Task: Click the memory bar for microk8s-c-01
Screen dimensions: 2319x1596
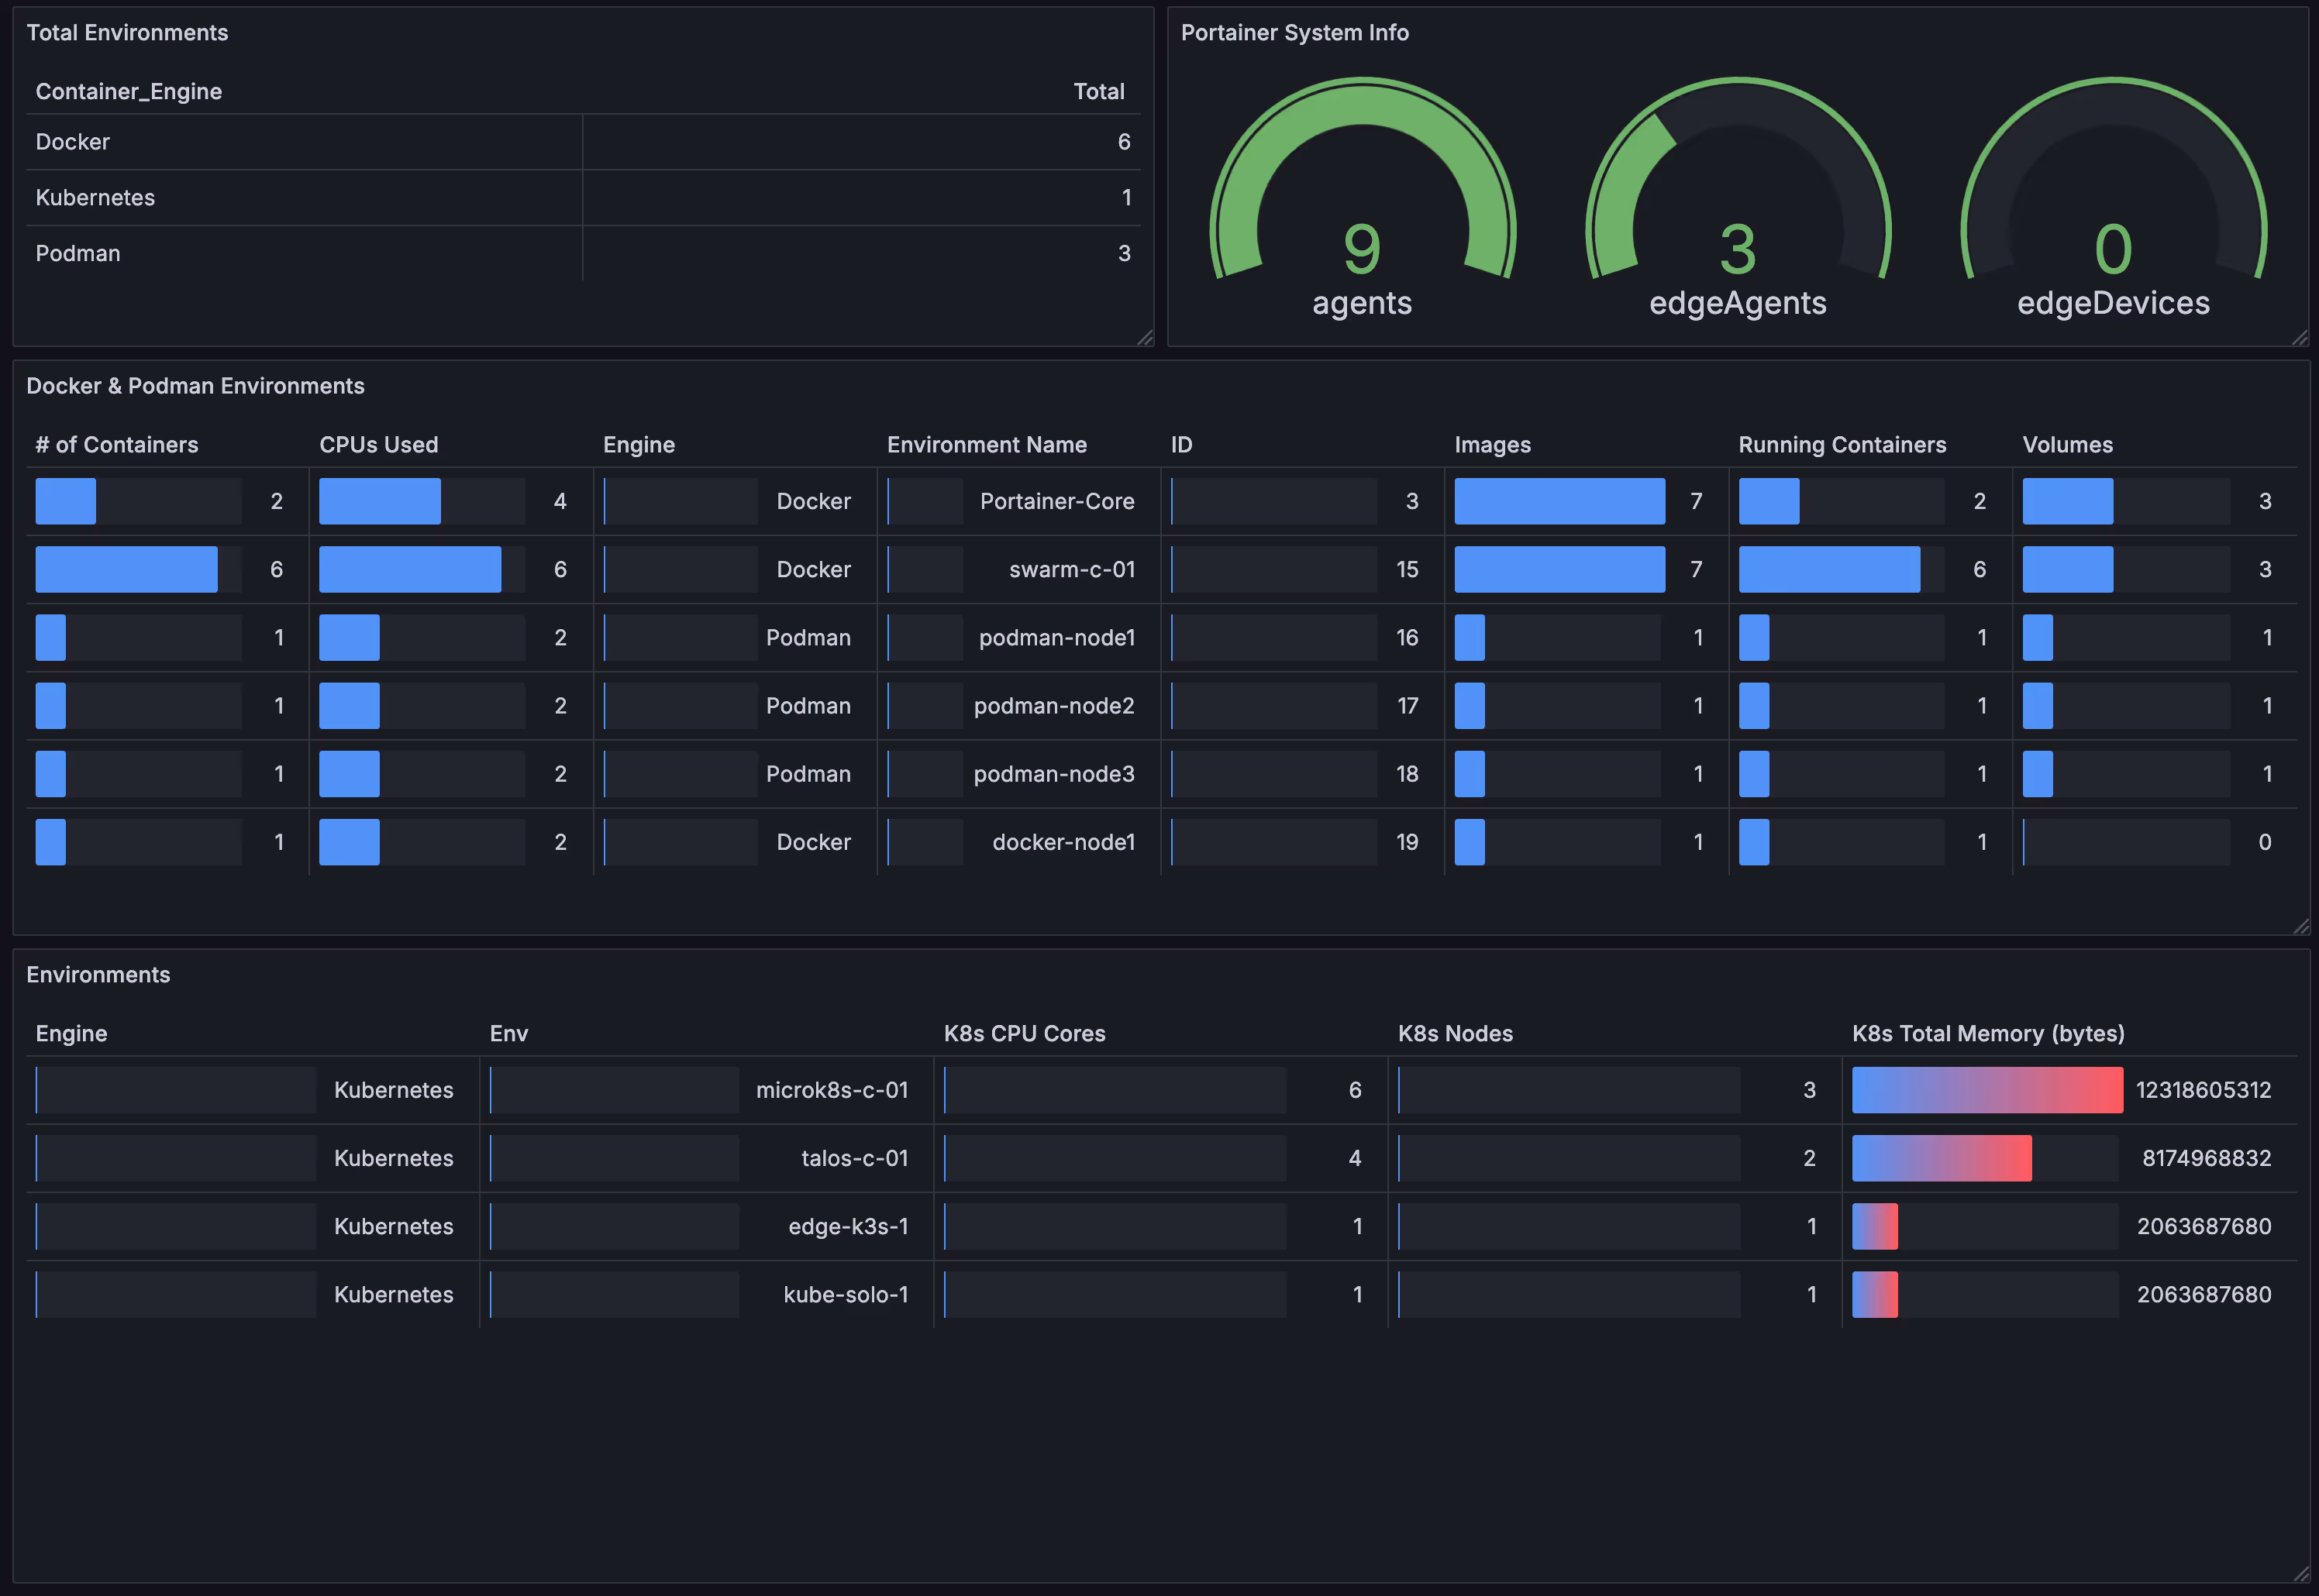Action: click(1986, 1090)
